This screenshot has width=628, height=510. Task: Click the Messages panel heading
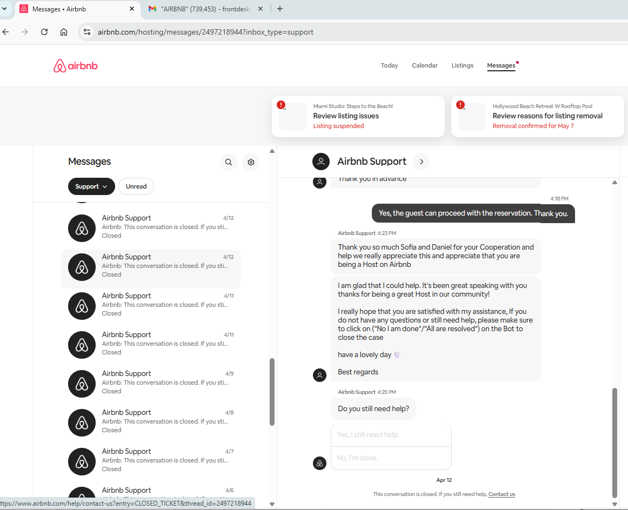tap(89, 162)
